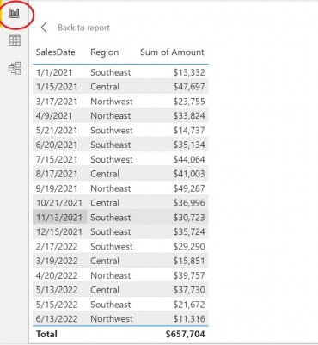Select the 1/1/2021 date cell
The image size is (318, 345).
point(54,72)
